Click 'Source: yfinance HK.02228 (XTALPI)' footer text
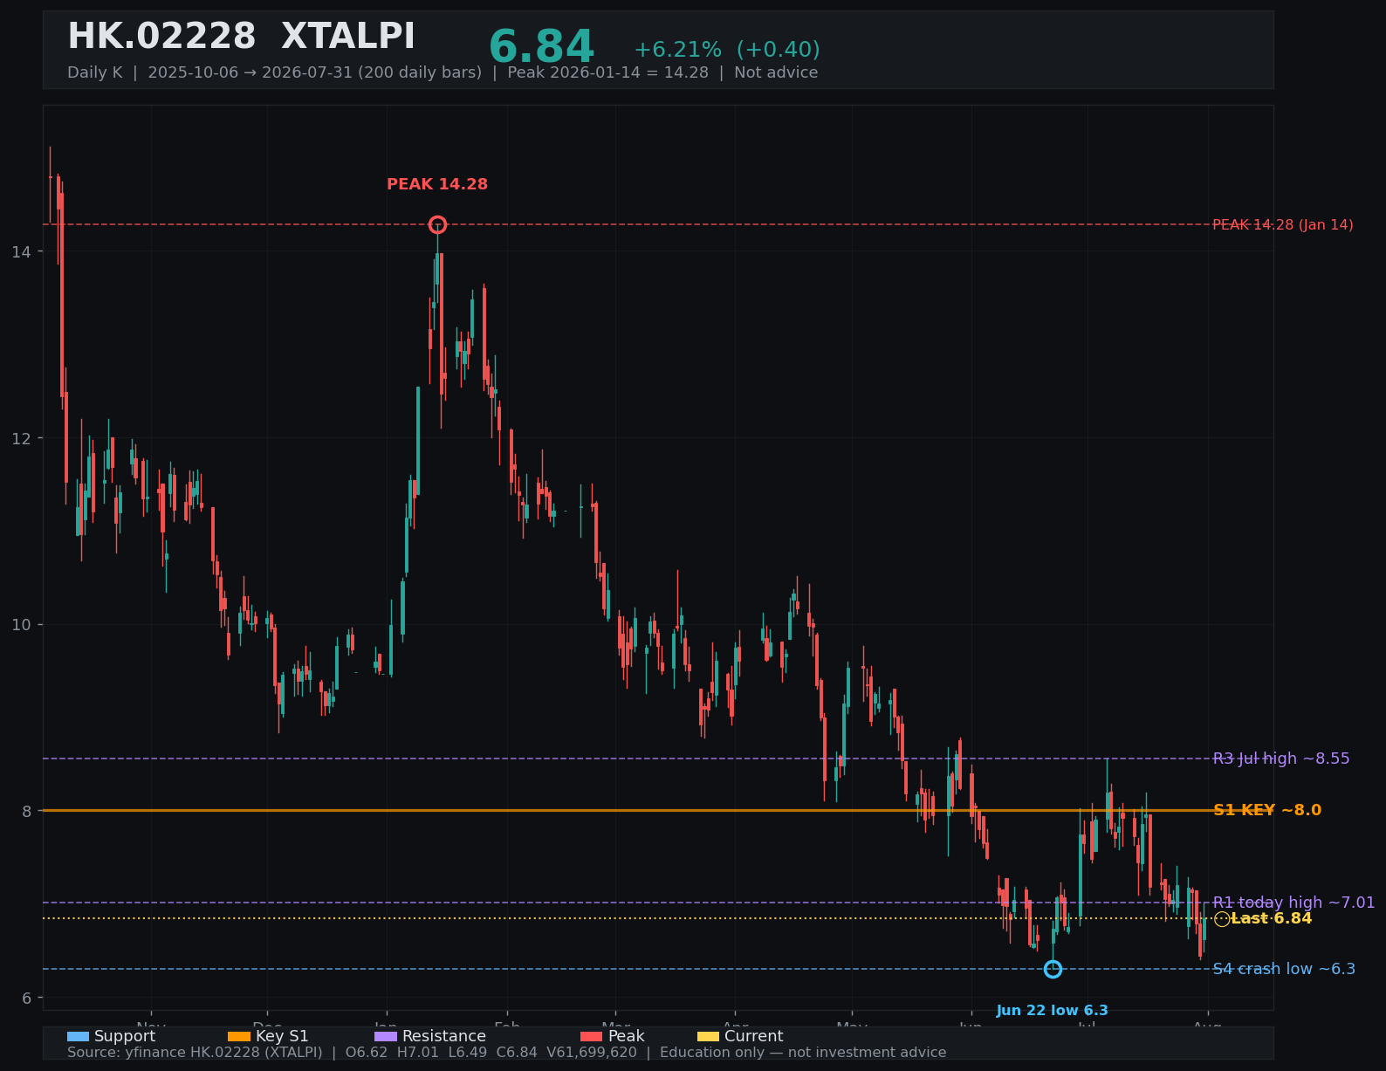This screenshot has height=1071, width=1386. (x=195, y=1053)
